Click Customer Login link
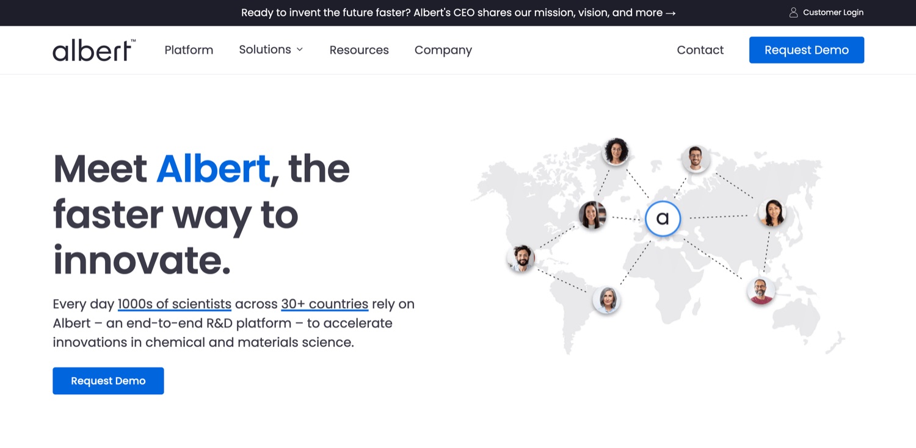 pyautogui.click(x=833, y=12)
